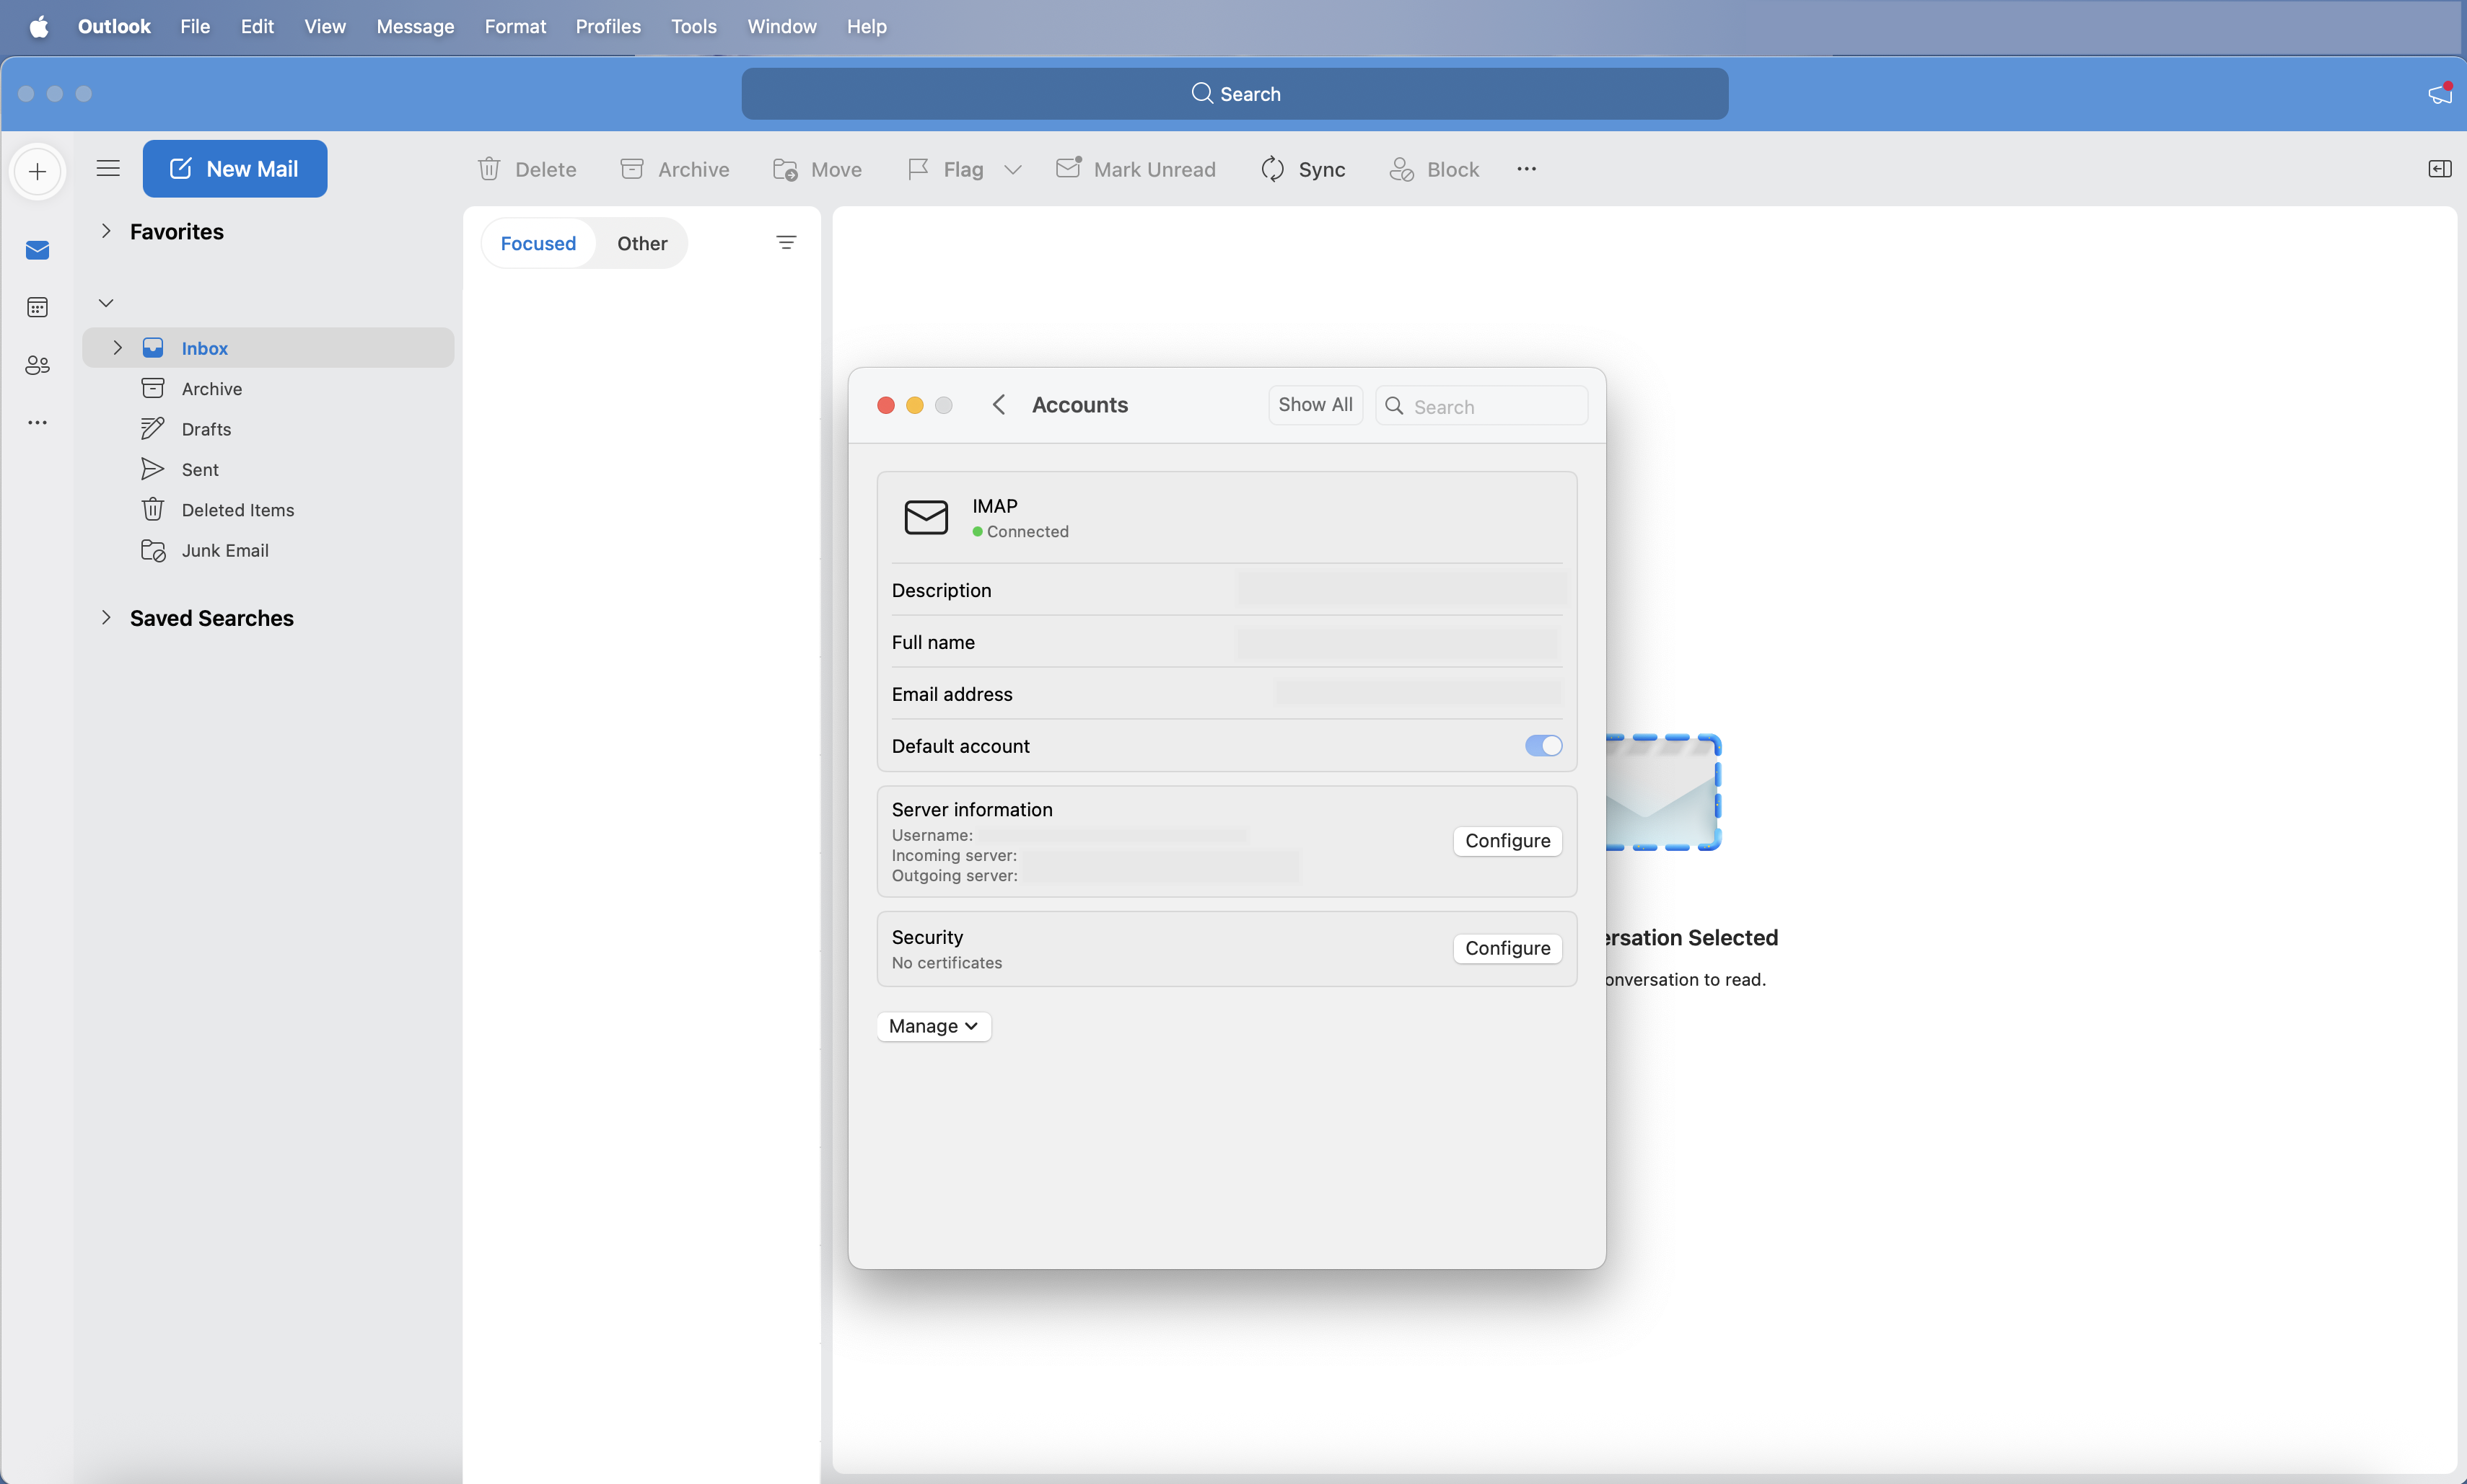This screenshot has height=1484, width=2467.
Task: Configure Security certificates
Action: [x=1507, y=948]
